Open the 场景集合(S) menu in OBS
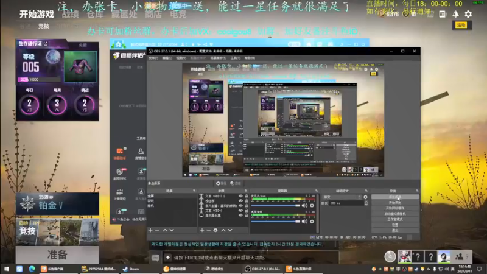487x274 pixels. pyautogui.click(x=219, y=58)
